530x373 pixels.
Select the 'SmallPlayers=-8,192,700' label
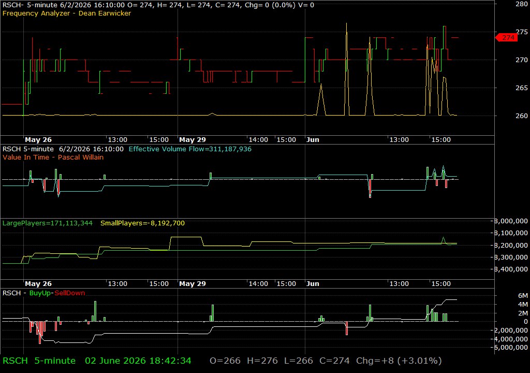click(143, 223)
